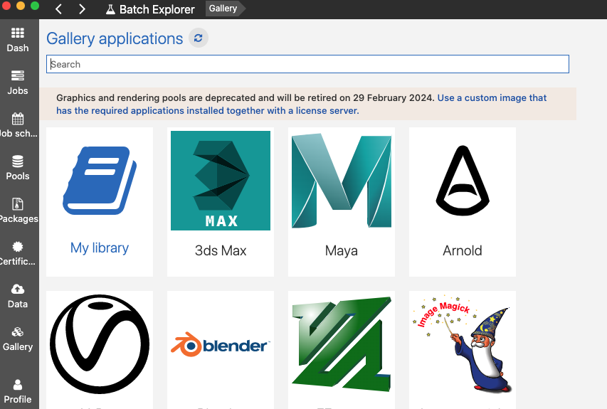Open the Arnold application tile
The width and height of the screenshot is (607, 409).
[x=463, y=201]
